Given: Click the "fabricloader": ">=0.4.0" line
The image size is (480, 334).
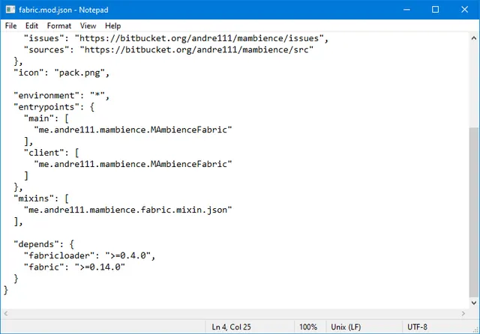Looking at the screenshot, I should (x=90, y=255).
